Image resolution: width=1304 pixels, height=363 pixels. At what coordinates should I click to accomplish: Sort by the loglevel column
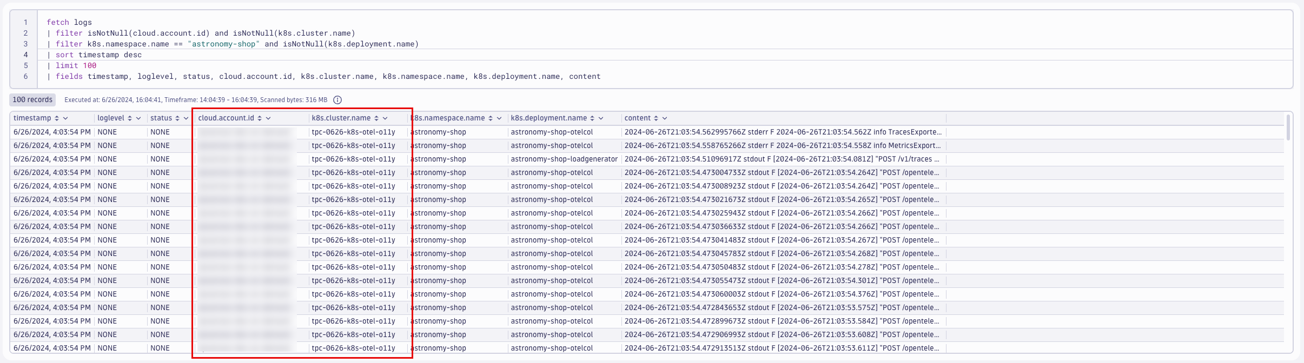(130, 118)
